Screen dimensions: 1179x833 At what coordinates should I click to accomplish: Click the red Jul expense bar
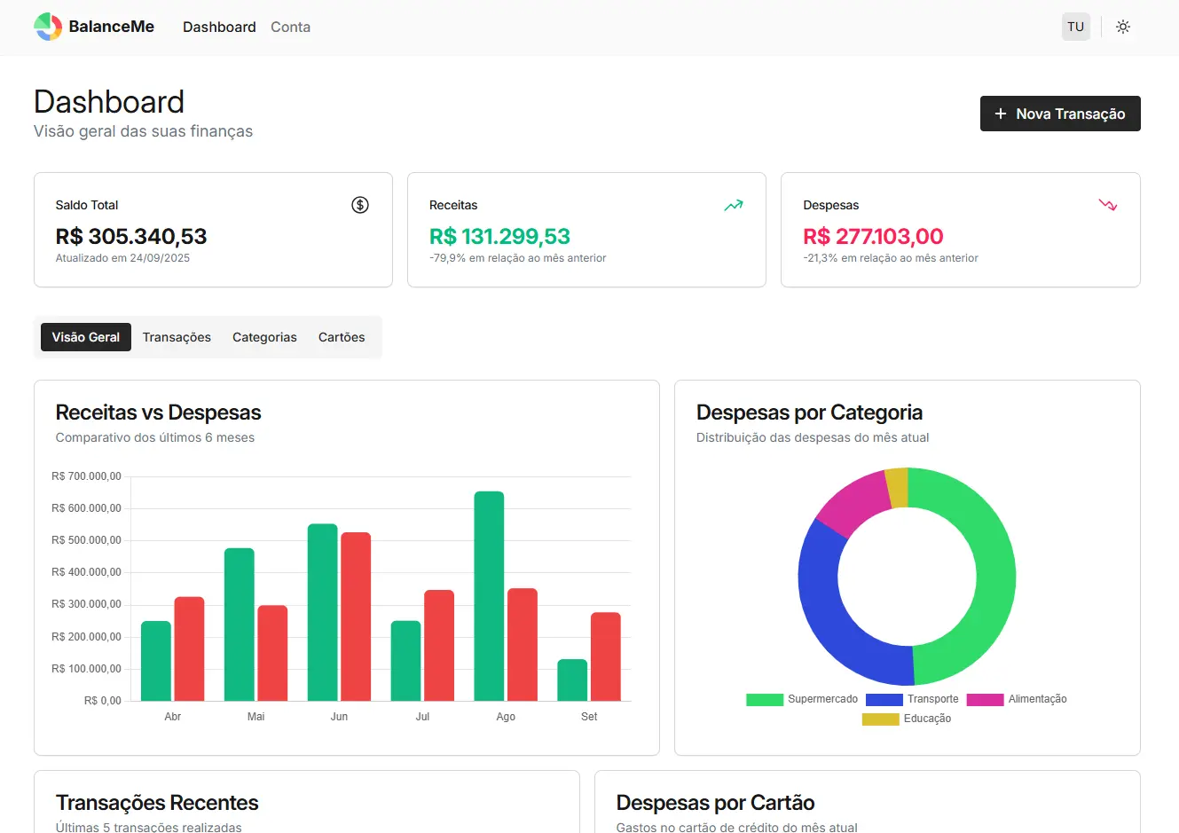[439, 646]
